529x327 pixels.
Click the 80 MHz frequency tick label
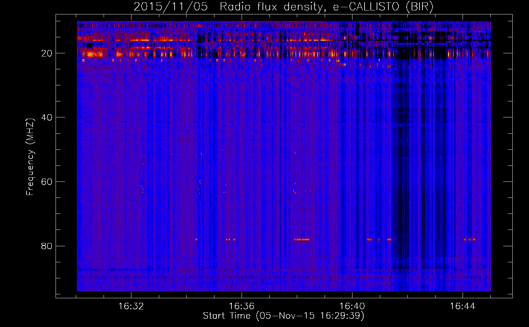tap(47, 246)
